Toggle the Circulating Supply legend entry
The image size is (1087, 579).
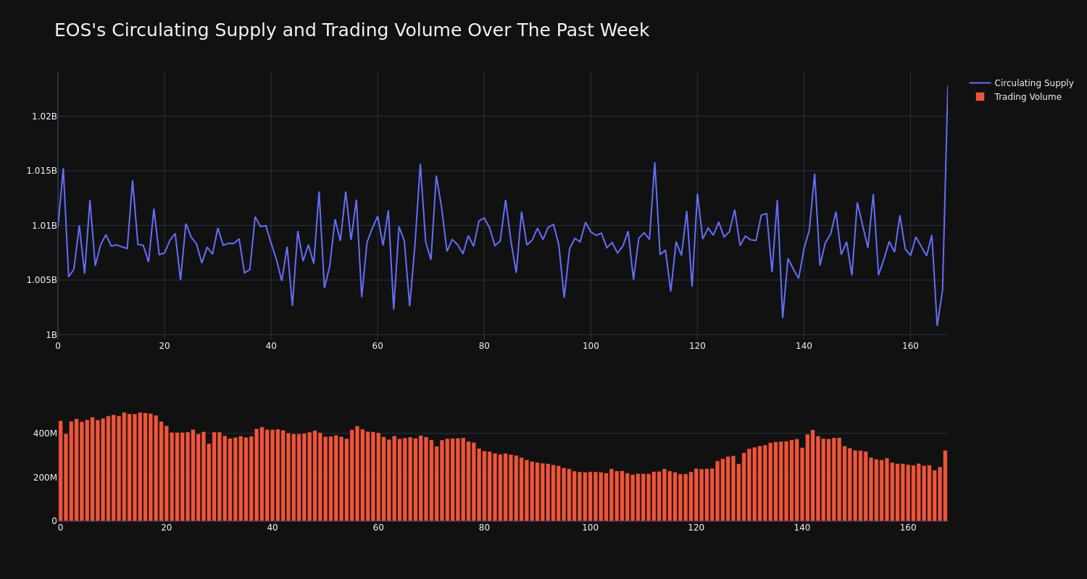coord(1021,83)
